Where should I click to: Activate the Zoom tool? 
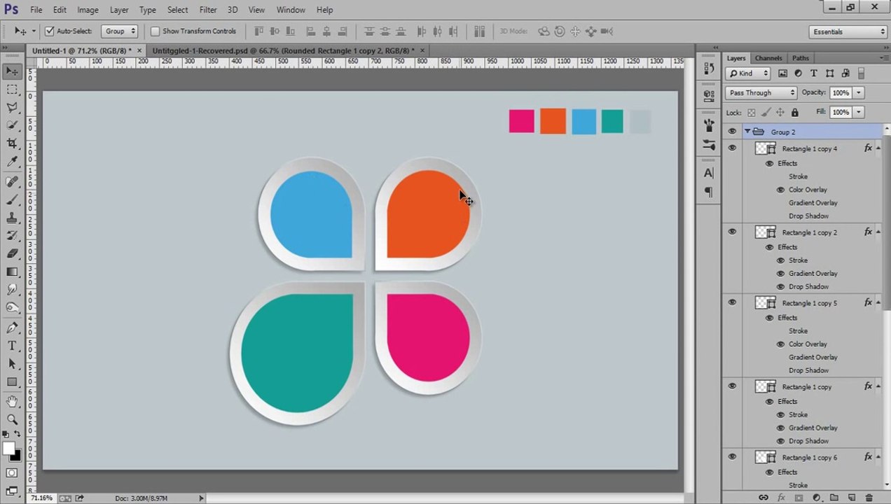coord(12,419)
